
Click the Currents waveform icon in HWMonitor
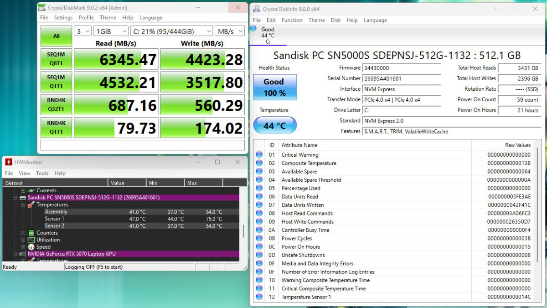point(31,190)
